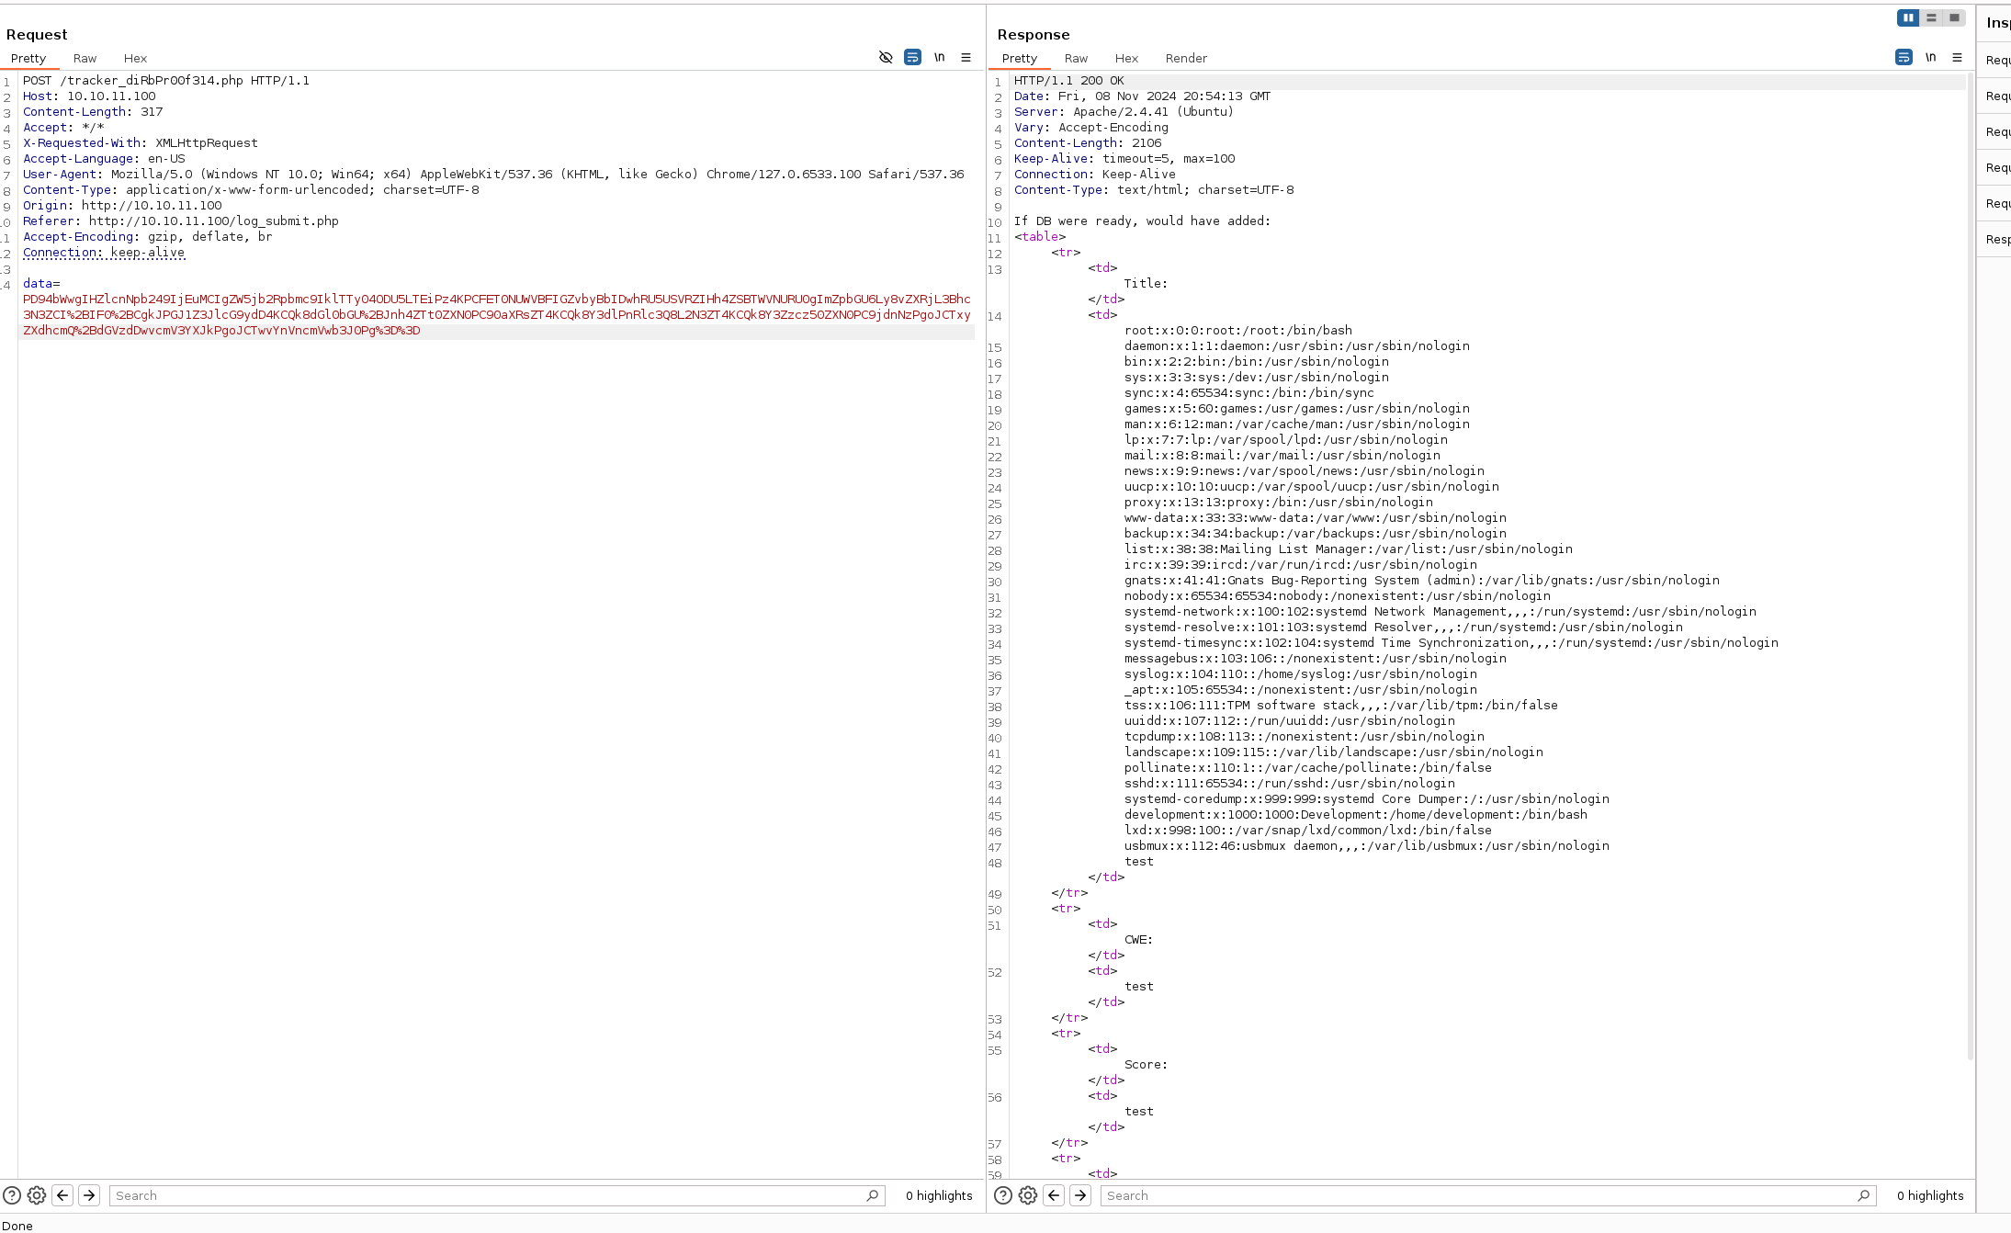Click Request search magnifier icon

click(872, 1195)
